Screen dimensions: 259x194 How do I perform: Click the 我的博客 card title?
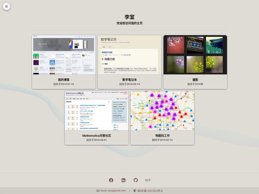click(x=64, y=80)
